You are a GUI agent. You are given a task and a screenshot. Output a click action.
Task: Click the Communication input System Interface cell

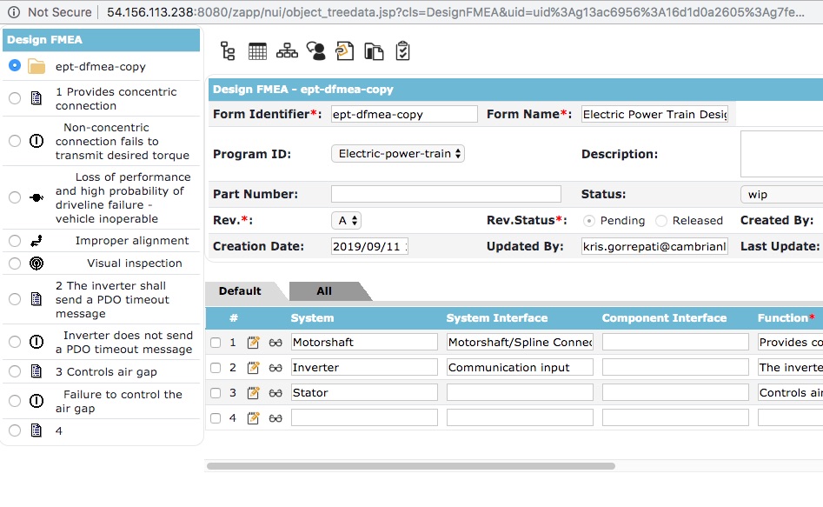tap(520, 367)
